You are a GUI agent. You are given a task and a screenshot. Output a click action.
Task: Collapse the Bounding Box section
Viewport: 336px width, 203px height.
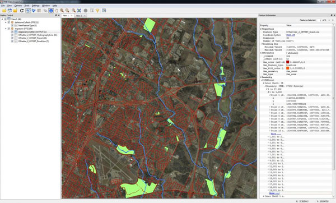coord(262,44)
